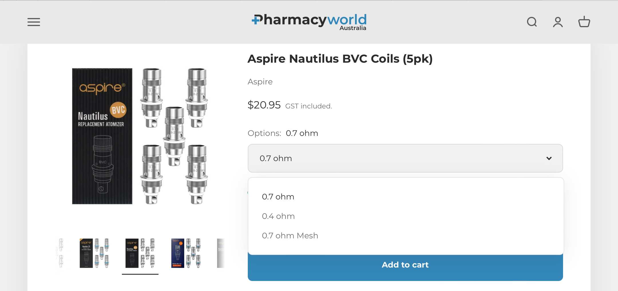Select the 0.4 ohm option
Image resolution: width=618 pixels, height=291 pixels.
(278, 216)
